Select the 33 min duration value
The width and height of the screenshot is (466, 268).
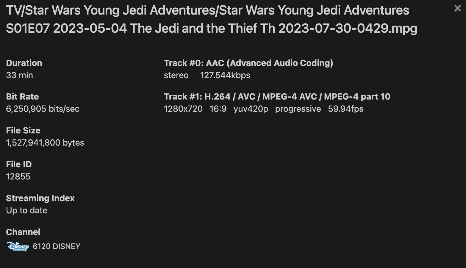(20, 75)
